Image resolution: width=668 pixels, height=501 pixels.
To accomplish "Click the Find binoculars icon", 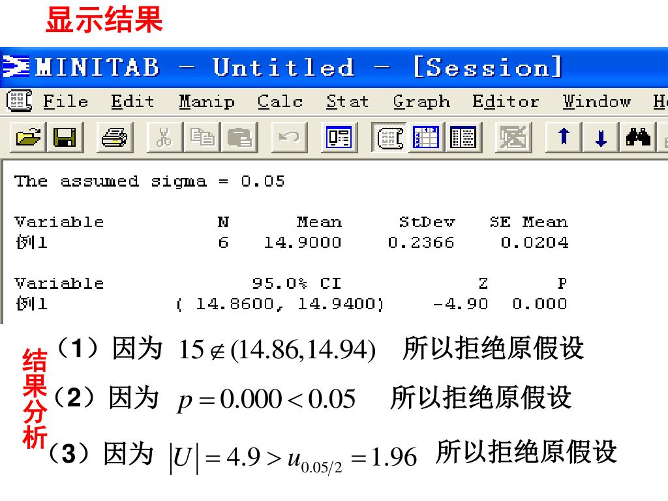I will tap(638, 137).
